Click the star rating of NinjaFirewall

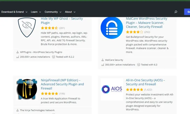pos(49,94)
